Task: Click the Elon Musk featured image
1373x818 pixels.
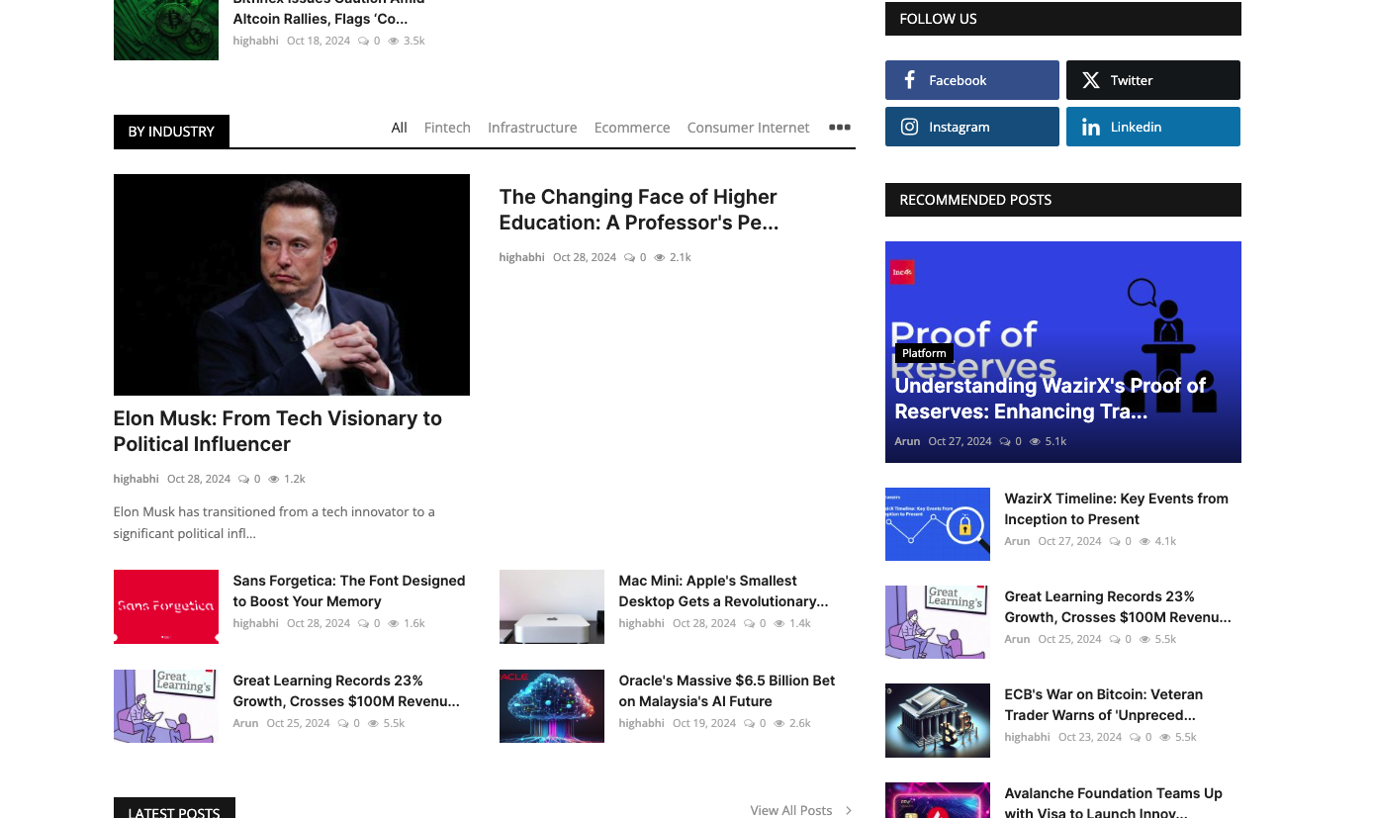Action: tap(292, 285)
